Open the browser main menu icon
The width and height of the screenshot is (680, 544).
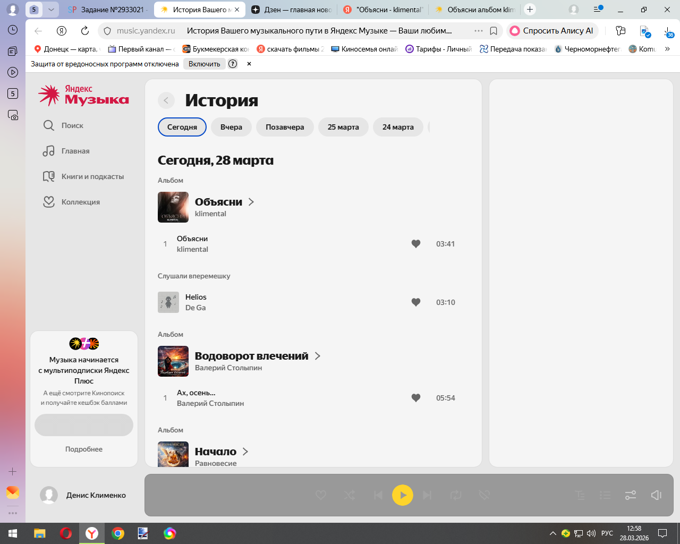(x=597, y=10)
